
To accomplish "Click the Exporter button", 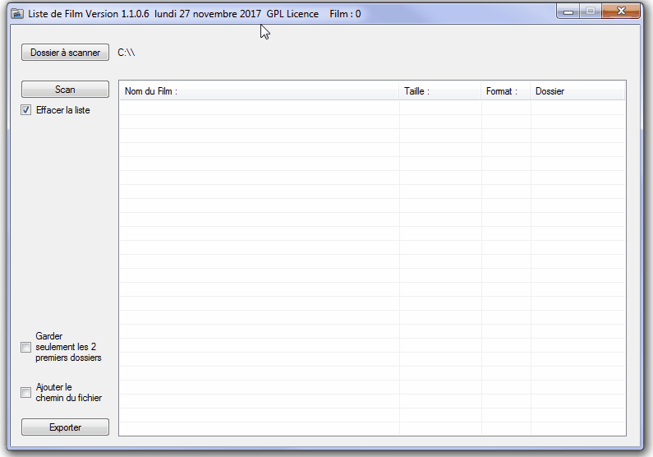I will click(x=66, y=427).
